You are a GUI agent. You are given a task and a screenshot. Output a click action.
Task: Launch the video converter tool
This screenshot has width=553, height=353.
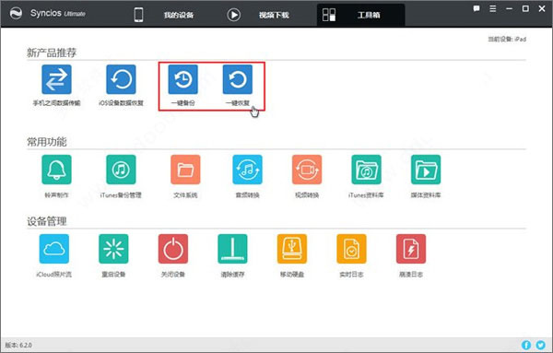click(x=307, y=170)
